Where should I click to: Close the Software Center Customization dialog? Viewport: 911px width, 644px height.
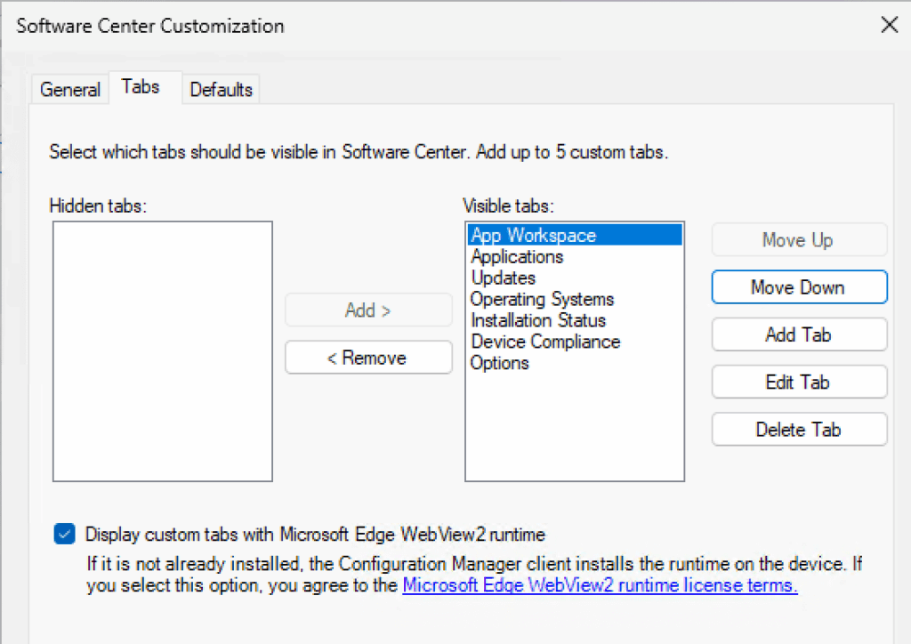point(889,25)
